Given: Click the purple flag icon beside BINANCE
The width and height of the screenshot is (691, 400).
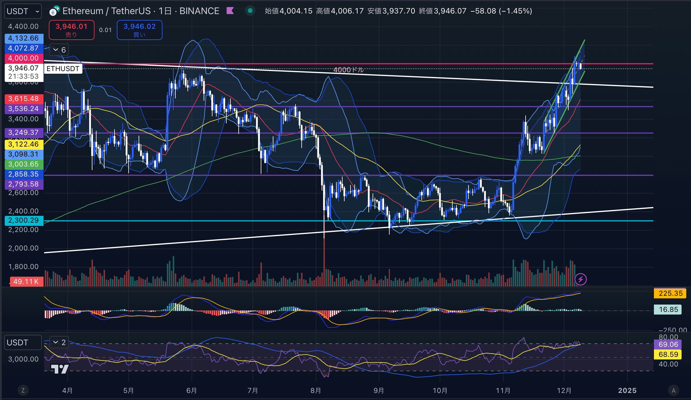Looking at the screenshot, I should [x=230, y=11].
